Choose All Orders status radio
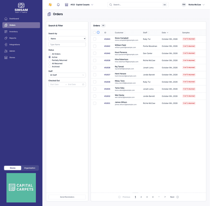212x206 pixels. (x=50, y=54)
